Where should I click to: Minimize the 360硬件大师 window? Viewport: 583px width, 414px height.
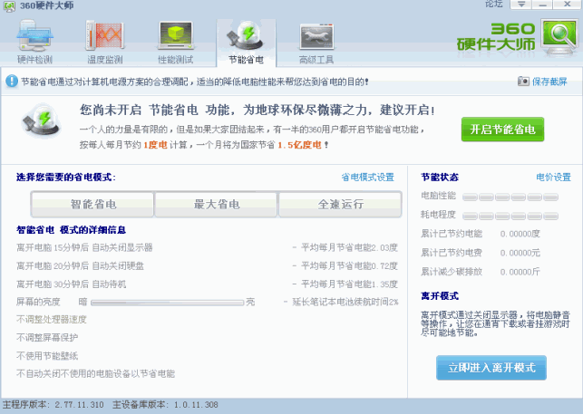pos(542,5)
